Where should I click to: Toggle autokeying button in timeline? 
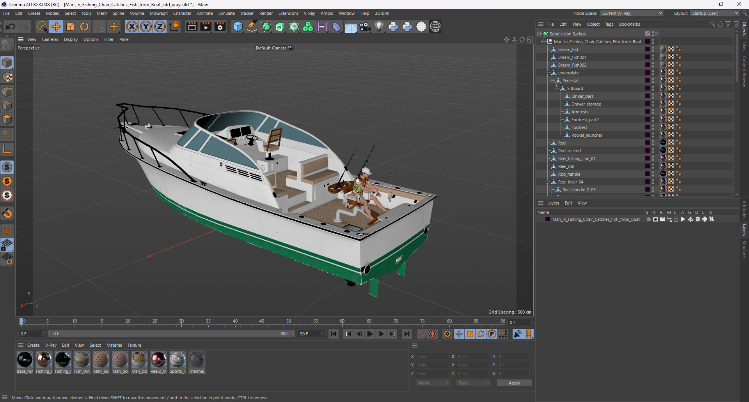point(433,334)
